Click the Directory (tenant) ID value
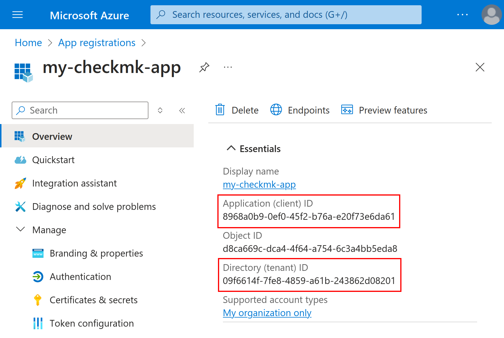 point(309,281)
